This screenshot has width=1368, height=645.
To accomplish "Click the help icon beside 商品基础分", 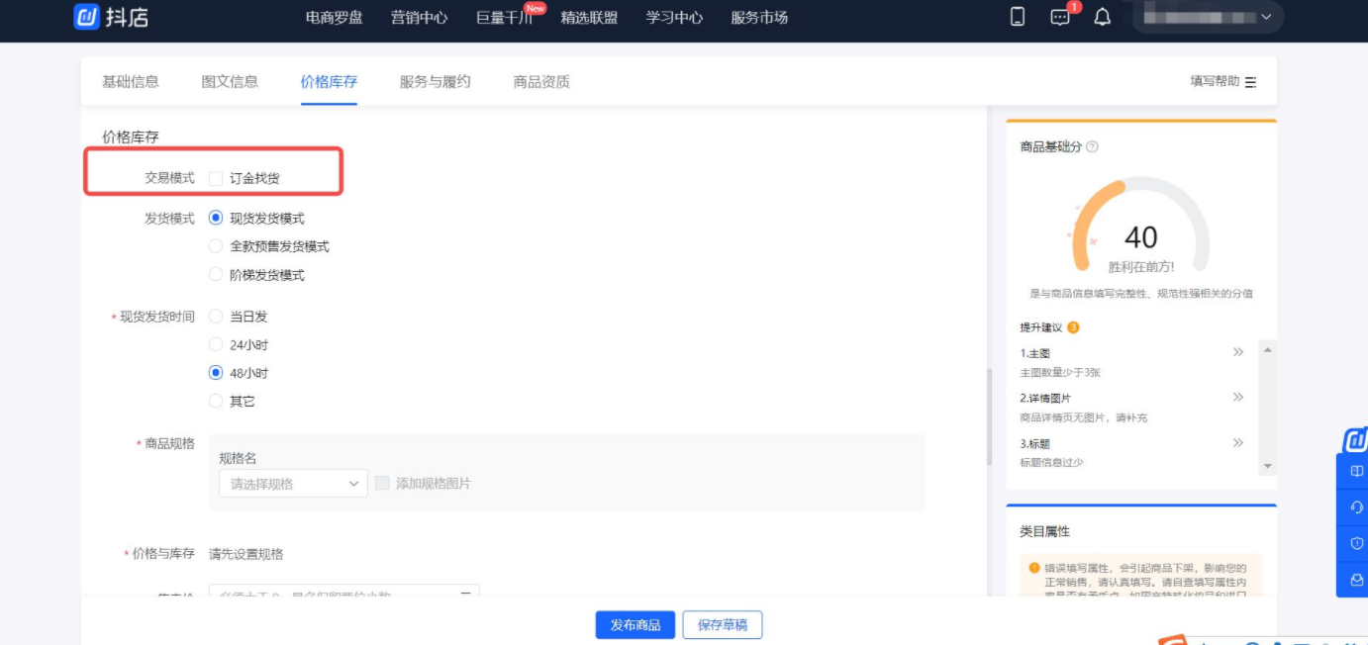I will [1092, 147].
